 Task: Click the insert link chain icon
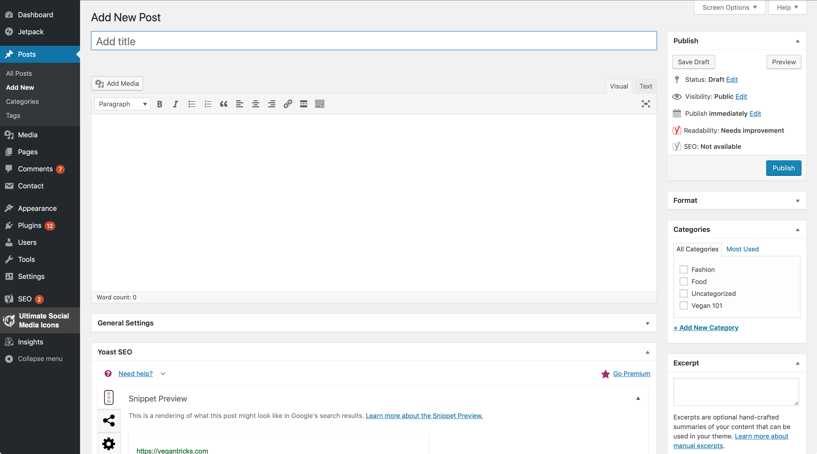[288, 104]
